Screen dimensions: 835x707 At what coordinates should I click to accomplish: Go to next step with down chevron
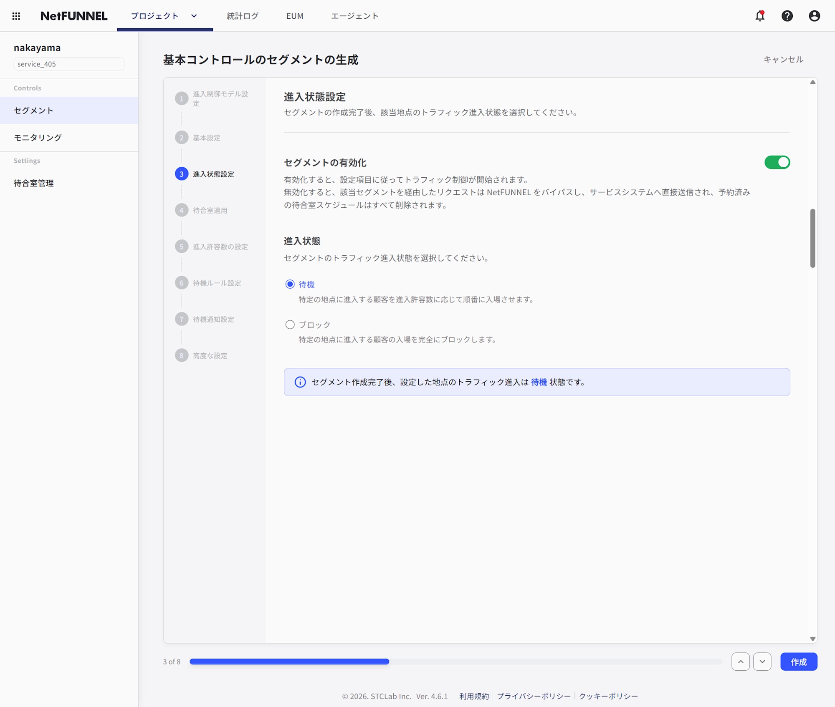point(762,662)
